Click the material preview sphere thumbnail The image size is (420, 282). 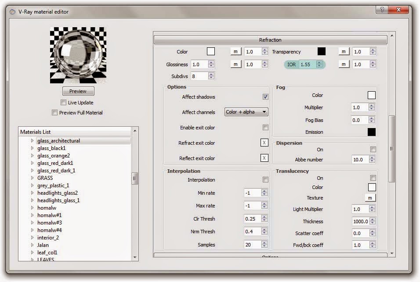(x=78, y=55)
